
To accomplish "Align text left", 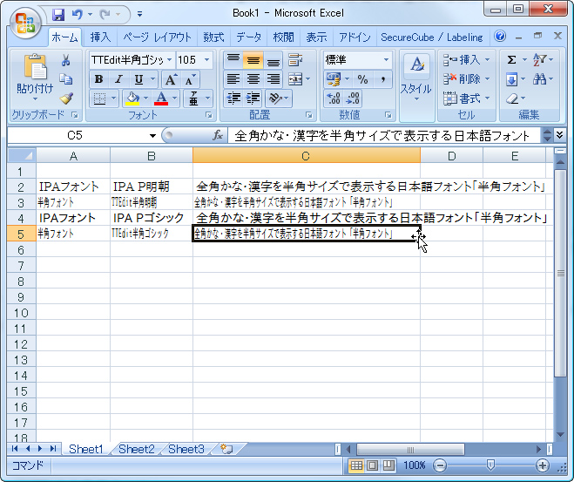I will (233, 78).
